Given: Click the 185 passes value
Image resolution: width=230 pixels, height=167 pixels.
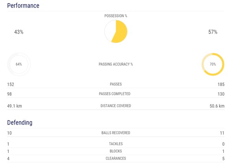Looking at the screenshot, I should 221,84.
